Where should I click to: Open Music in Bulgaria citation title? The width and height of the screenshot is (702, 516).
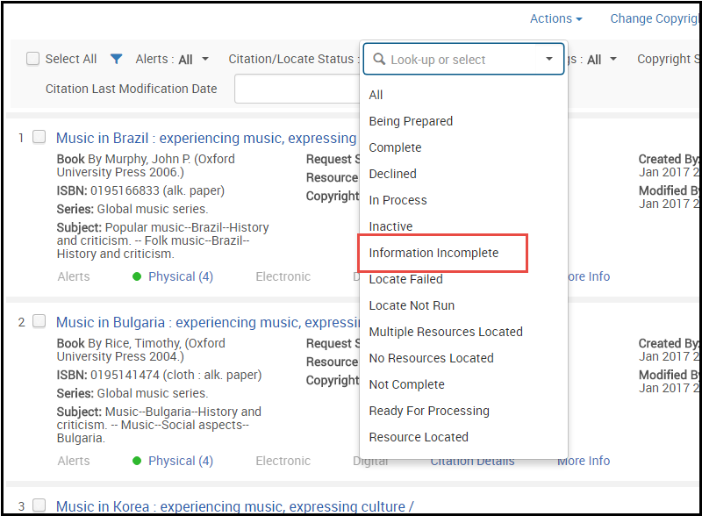tap(208, 323)
